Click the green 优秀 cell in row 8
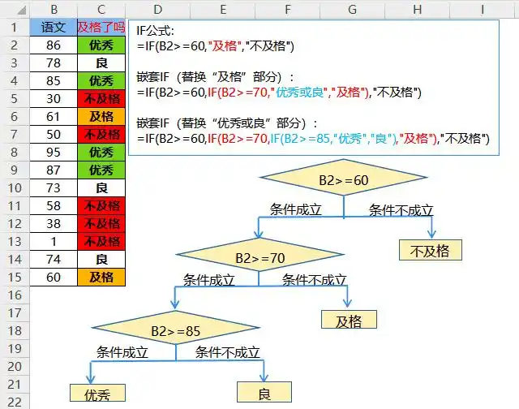 coord(101,153)
